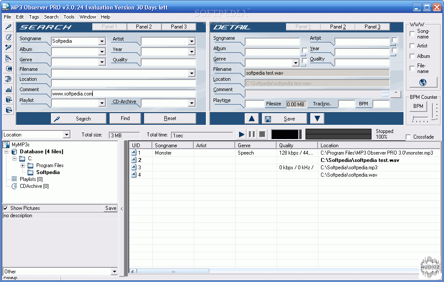444x282 pixels.
Task: Click the playback position progress bar
Action: point(338,134)
